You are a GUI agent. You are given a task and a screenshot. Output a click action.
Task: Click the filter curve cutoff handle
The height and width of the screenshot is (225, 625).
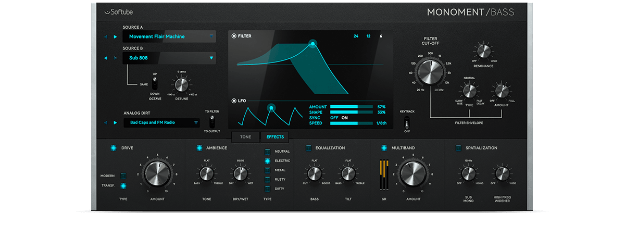tap(312, 44)
